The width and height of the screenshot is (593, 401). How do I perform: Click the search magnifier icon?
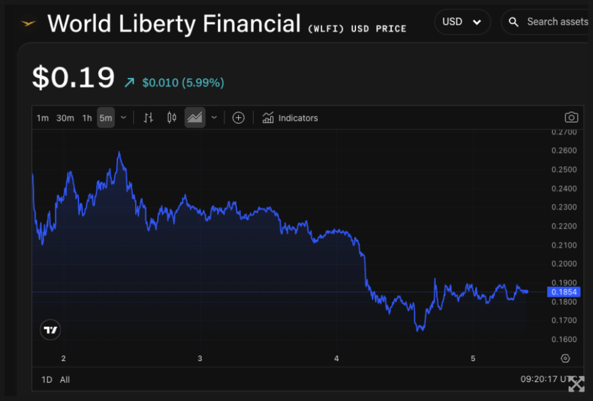pyautogui.click(x=513, y=22)
